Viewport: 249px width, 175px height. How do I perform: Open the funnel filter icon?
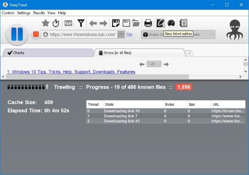pos(81,23)
